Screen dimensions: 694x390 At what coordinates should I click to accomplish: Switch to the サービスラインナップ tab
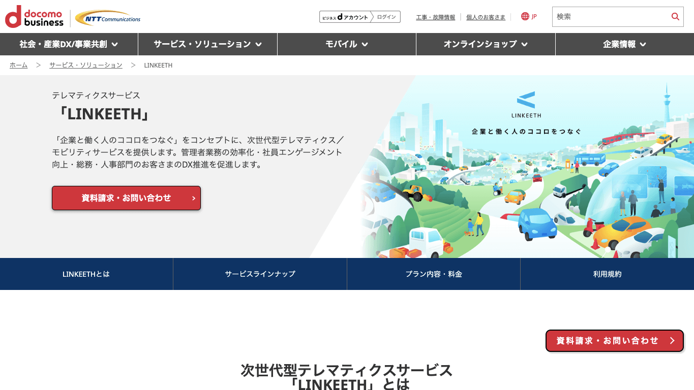point(260,274)
